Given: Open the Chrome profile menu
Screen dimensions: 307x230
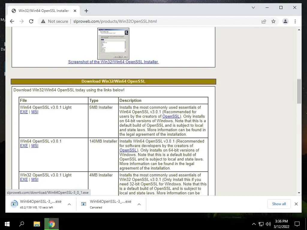Looking at the screenshot, I should [285, 21].
